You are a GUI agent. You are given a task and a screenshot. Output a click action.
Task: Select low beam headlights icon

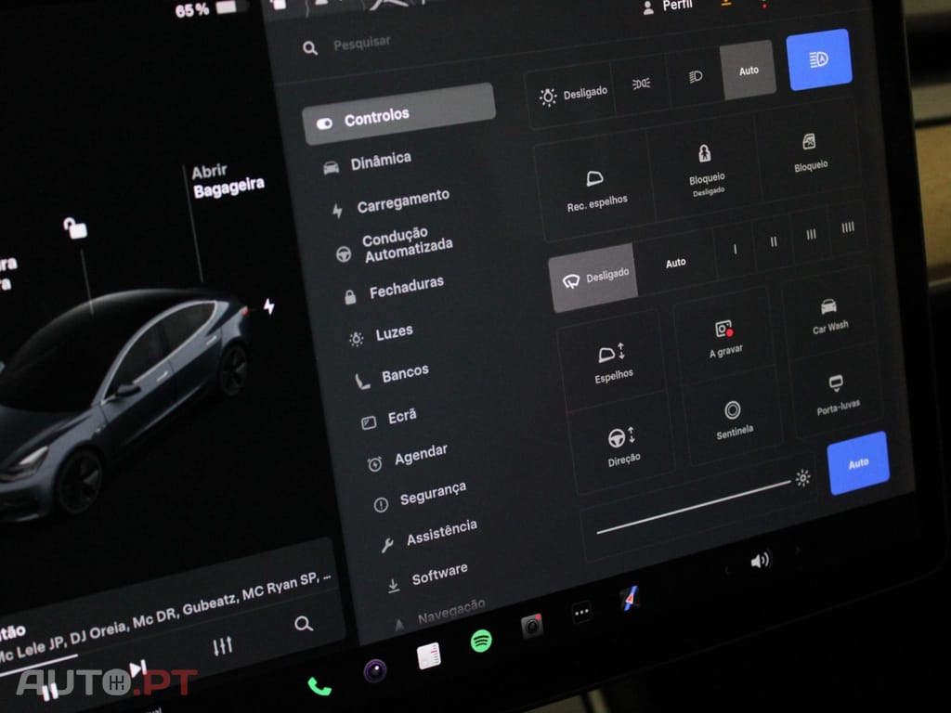click(696, 76)
